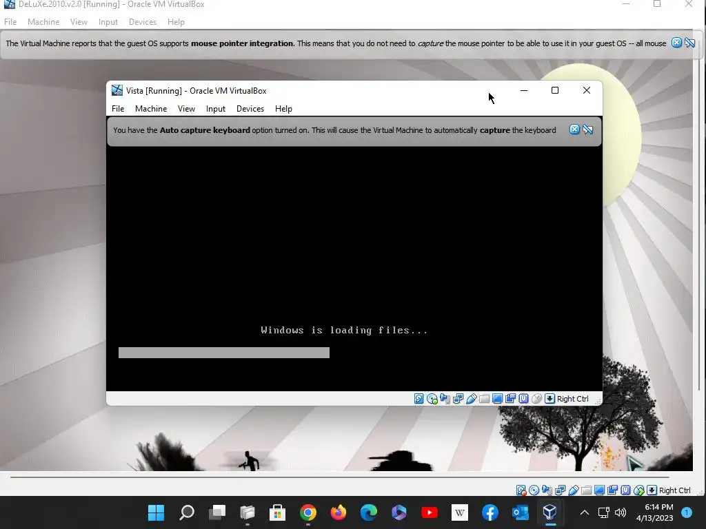Open View menu in DeLuXe window
Screen dimensions: 706x529
click(79, 22)
